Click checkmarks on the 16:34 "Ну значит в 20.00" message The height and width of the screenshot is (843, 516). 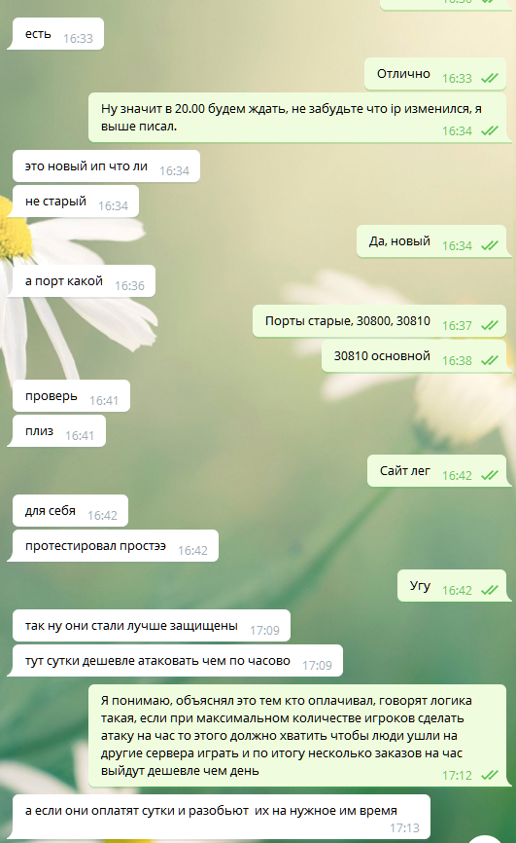click(x=489, y=130)
